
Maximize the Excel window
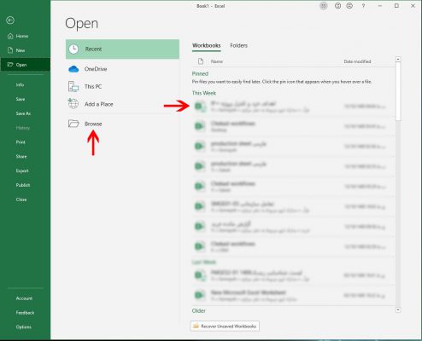[x=396, y=6]
